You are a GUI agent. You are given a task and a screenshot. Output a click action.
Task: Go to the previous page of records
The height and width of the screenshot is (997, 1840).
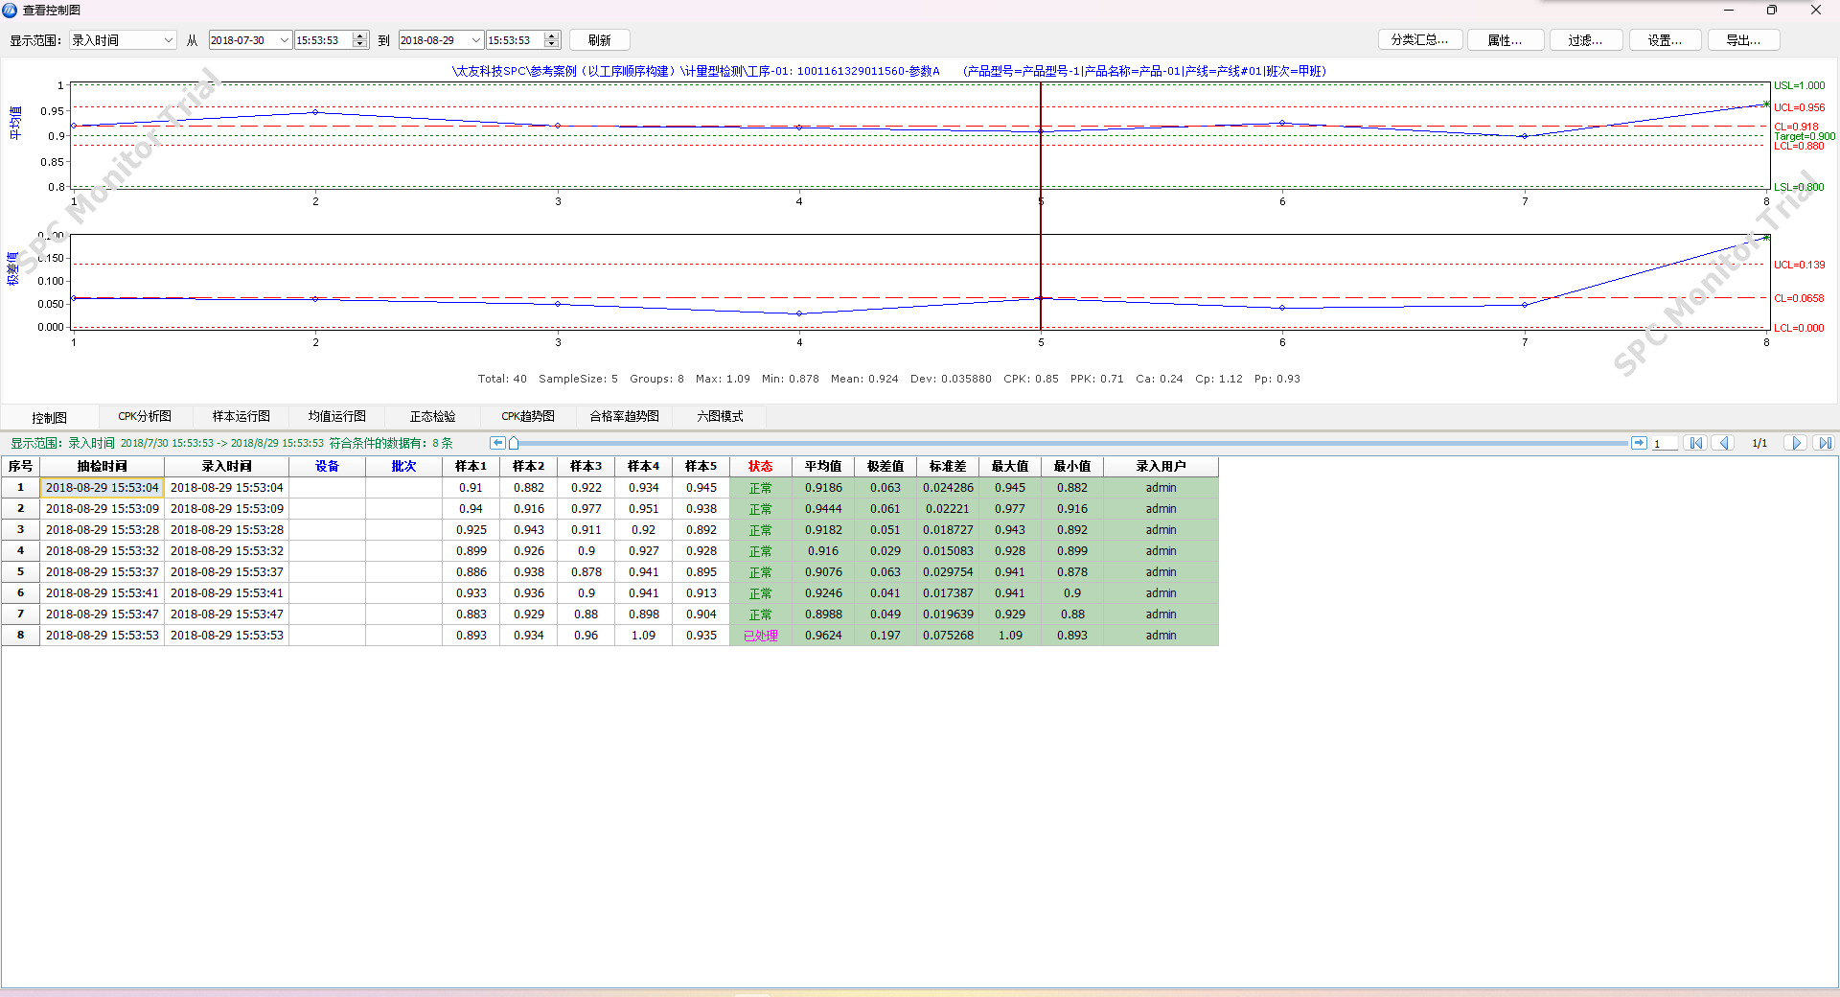point(1724,443)
